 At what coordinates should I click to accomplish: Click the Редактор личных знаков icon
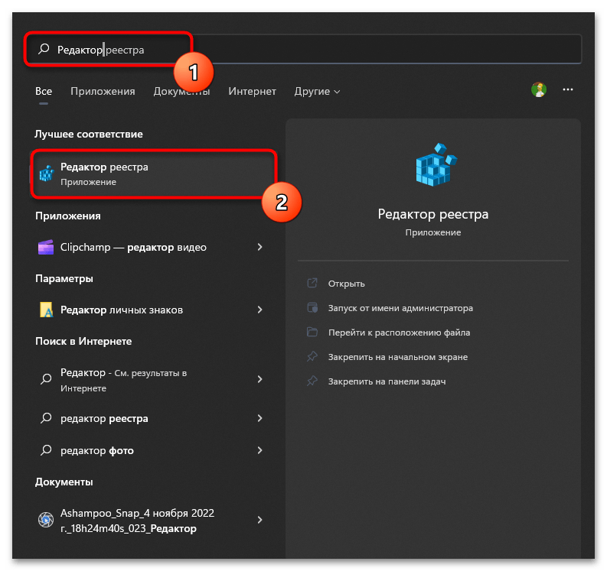tap(47, 310)
